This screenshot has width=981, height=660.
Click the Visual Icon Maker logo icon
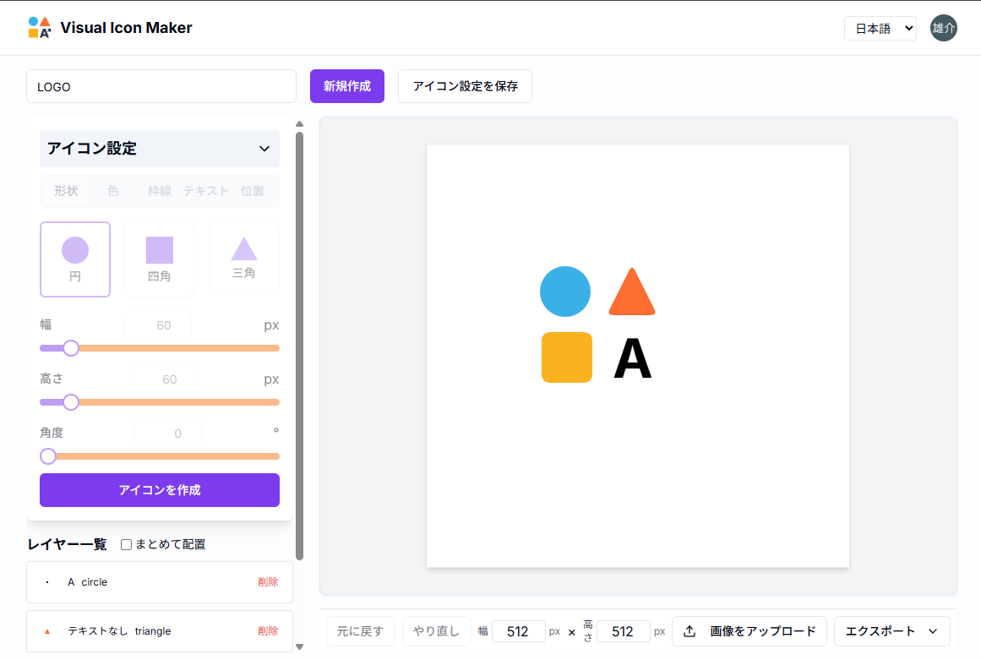click(40, 28)
